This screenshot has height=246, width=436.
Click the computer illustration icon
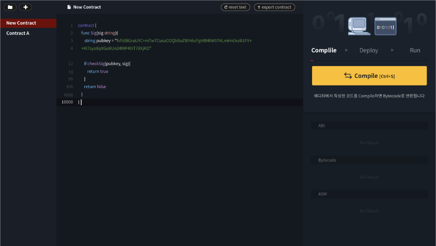point(359,26)
